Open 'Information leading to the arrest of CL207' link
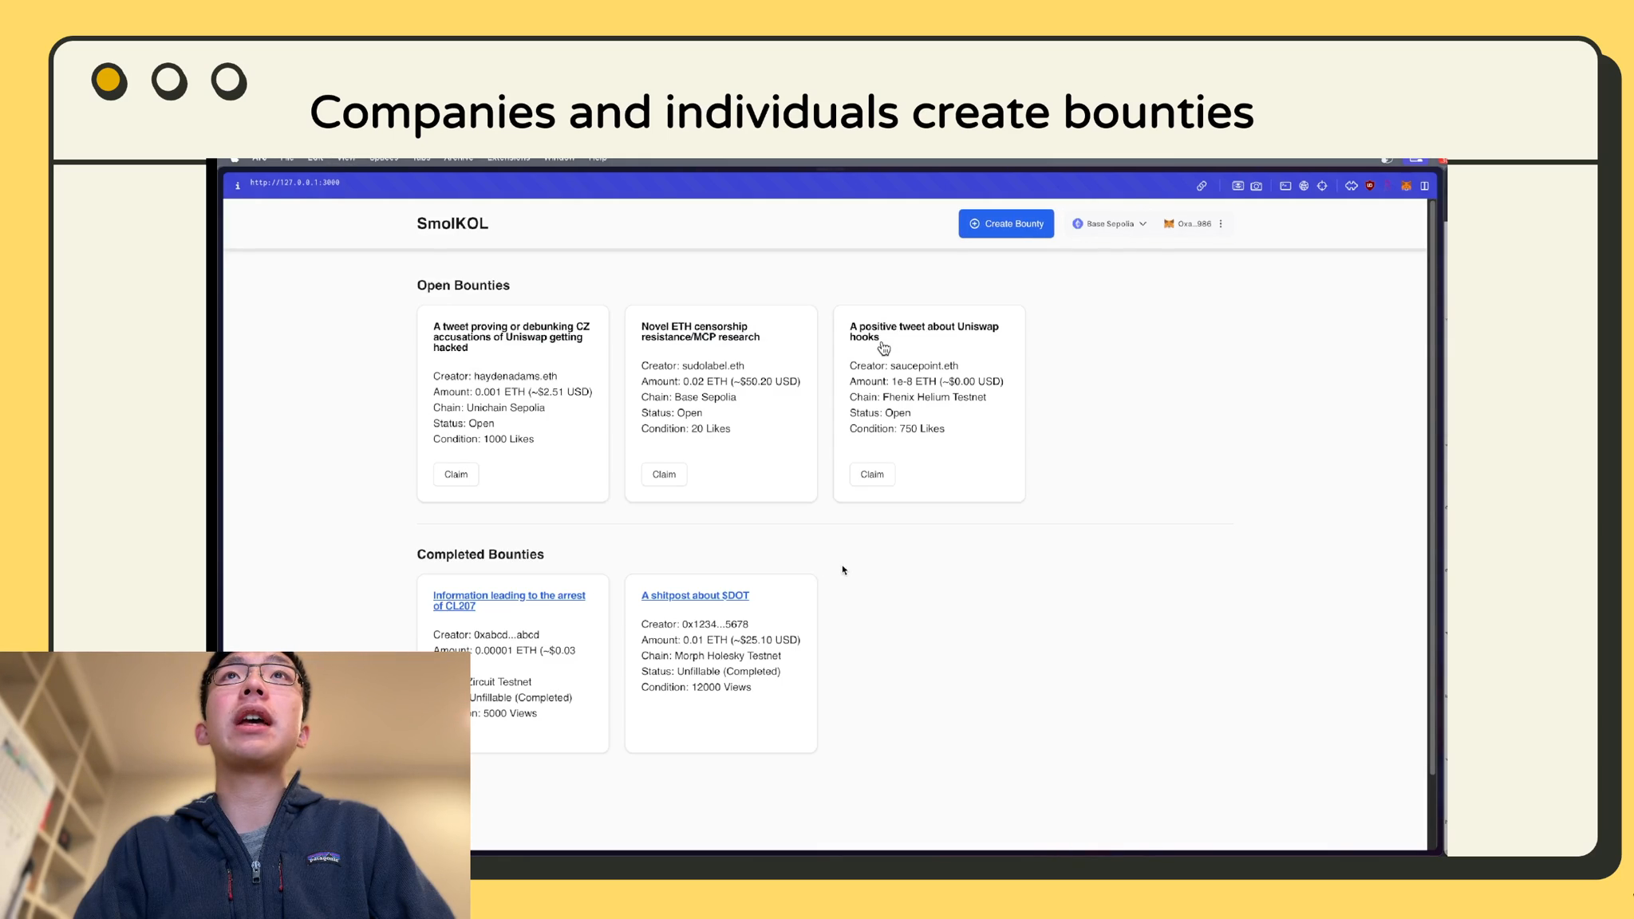The width and height of the screenshot is (1634, 919). point(509,601)
